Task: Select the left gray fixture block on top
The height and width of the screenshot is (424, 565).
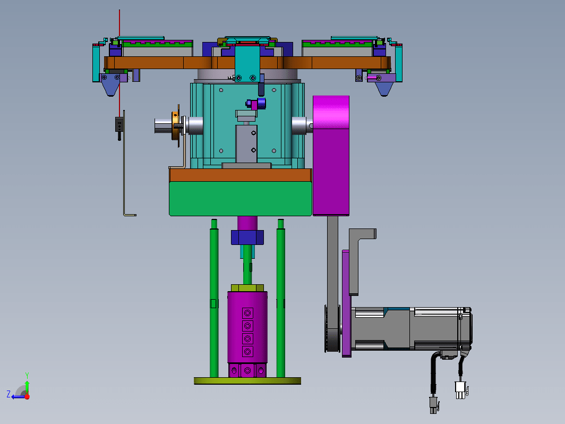Action: click(158, 52)
